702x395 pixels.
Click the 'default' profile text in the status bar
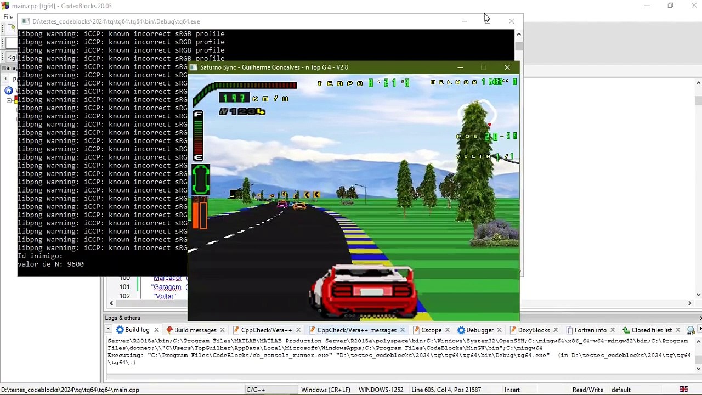pos(621,390)
